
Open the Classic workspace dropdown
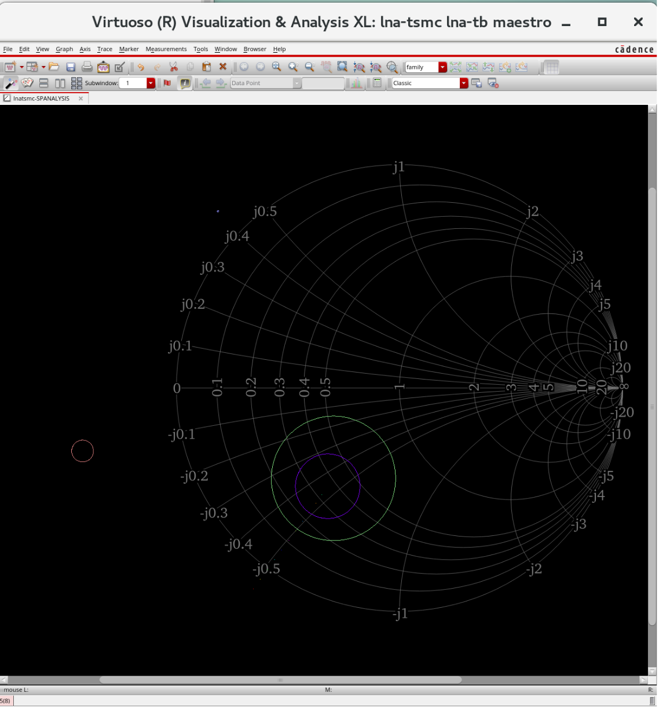(464, 83)
